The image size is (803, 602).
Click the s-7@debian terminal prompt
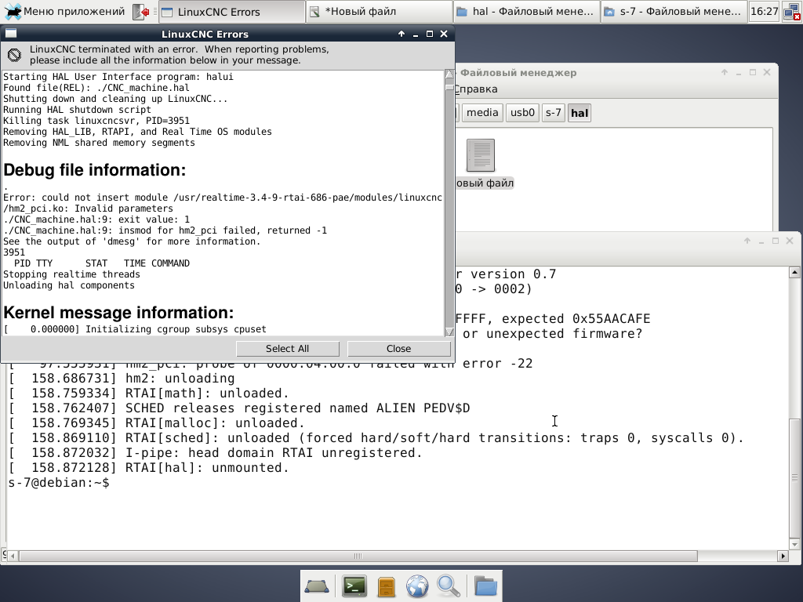click(x=59, y=483)
